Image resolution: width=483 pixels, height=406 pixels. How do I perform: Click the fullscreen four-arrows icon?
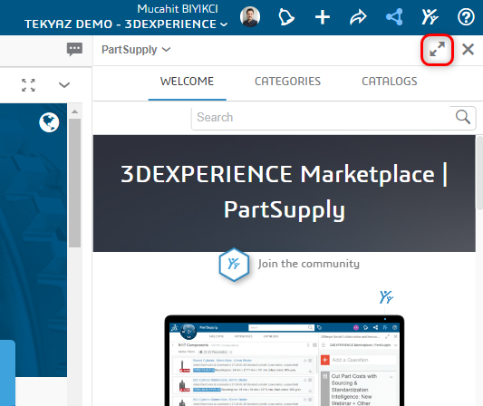pos(28,85)
